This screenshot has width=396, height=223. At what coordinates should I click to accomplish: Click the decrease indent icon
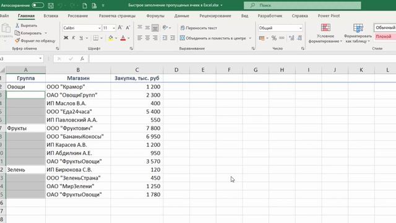pyautogui.click(x=165, y=38)
